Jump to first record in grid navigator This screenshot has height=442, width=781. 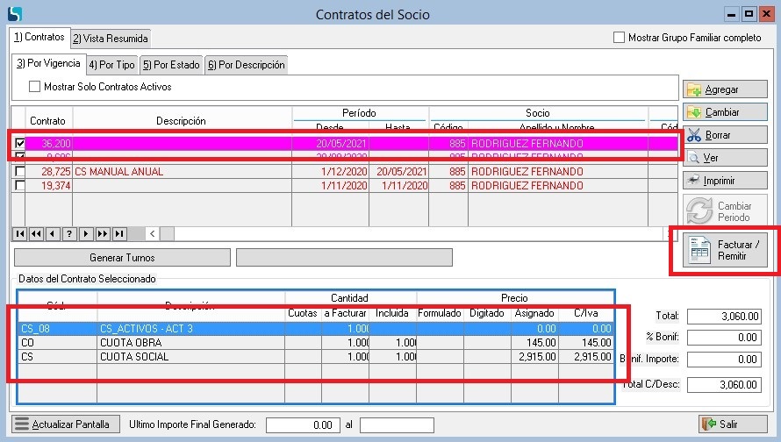coord(21,234)
